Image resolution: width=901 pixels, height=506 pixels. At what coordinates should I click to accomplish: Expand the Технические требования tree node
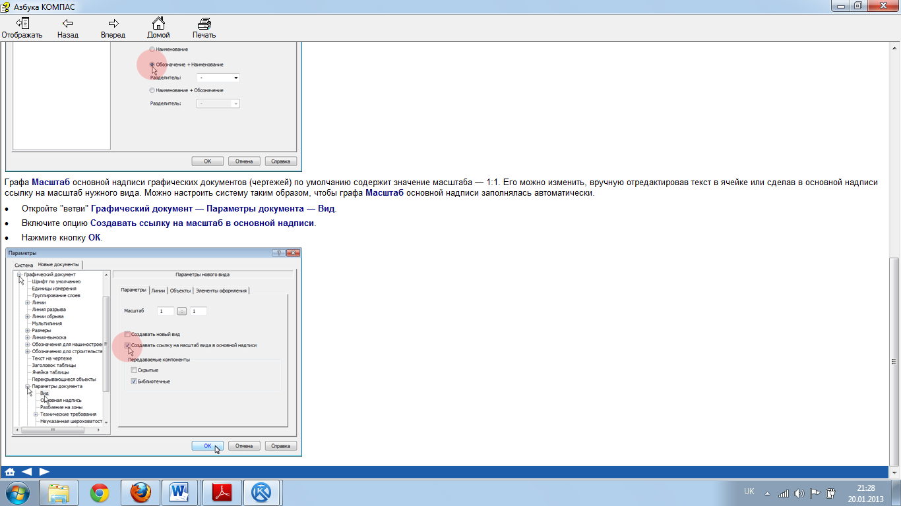36,414
